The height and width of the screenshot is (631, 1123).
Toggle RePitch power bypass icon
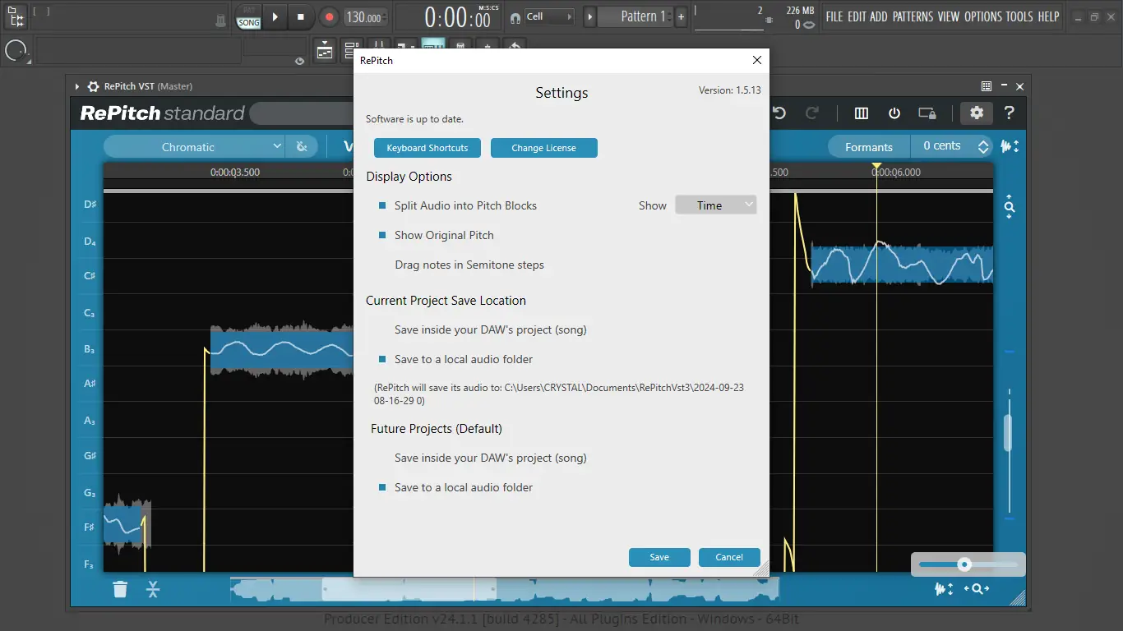tap(894, 113)
